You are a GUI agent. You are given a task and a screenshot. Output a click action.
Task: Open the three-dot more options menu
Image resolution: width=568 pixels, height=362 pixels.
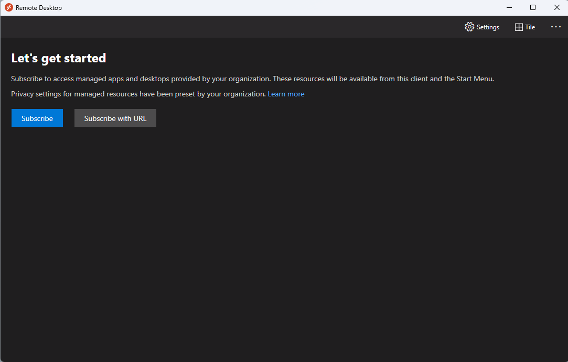coord(556,27)
